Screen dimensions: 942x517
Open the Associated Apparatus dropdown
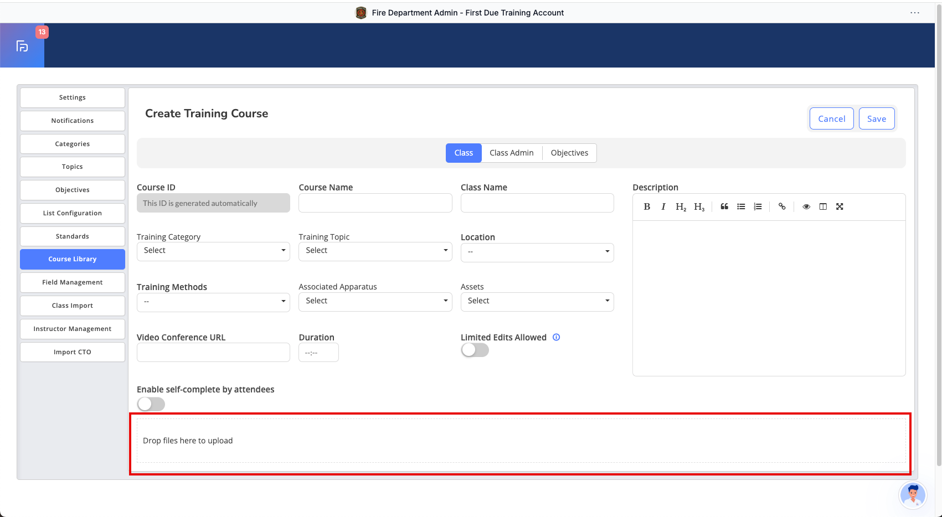[375, 301]
